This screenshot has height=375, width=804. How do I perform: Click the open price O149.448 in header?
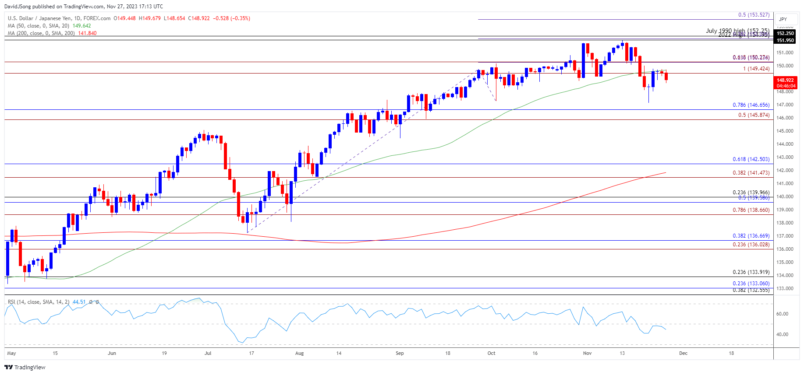pos(125,18)
